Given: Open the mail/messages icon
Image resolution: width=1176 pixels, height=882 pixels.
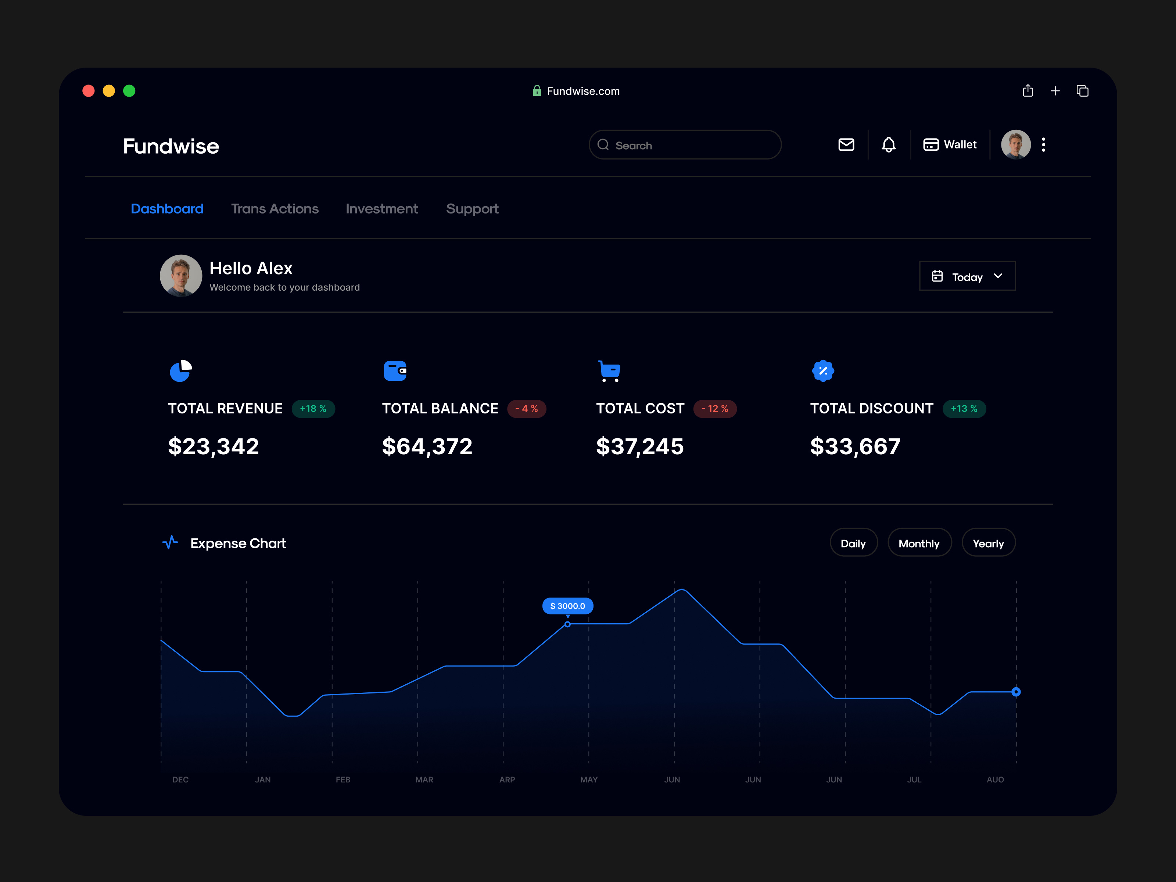Looking at the screenshot, I should click(846, 144).
